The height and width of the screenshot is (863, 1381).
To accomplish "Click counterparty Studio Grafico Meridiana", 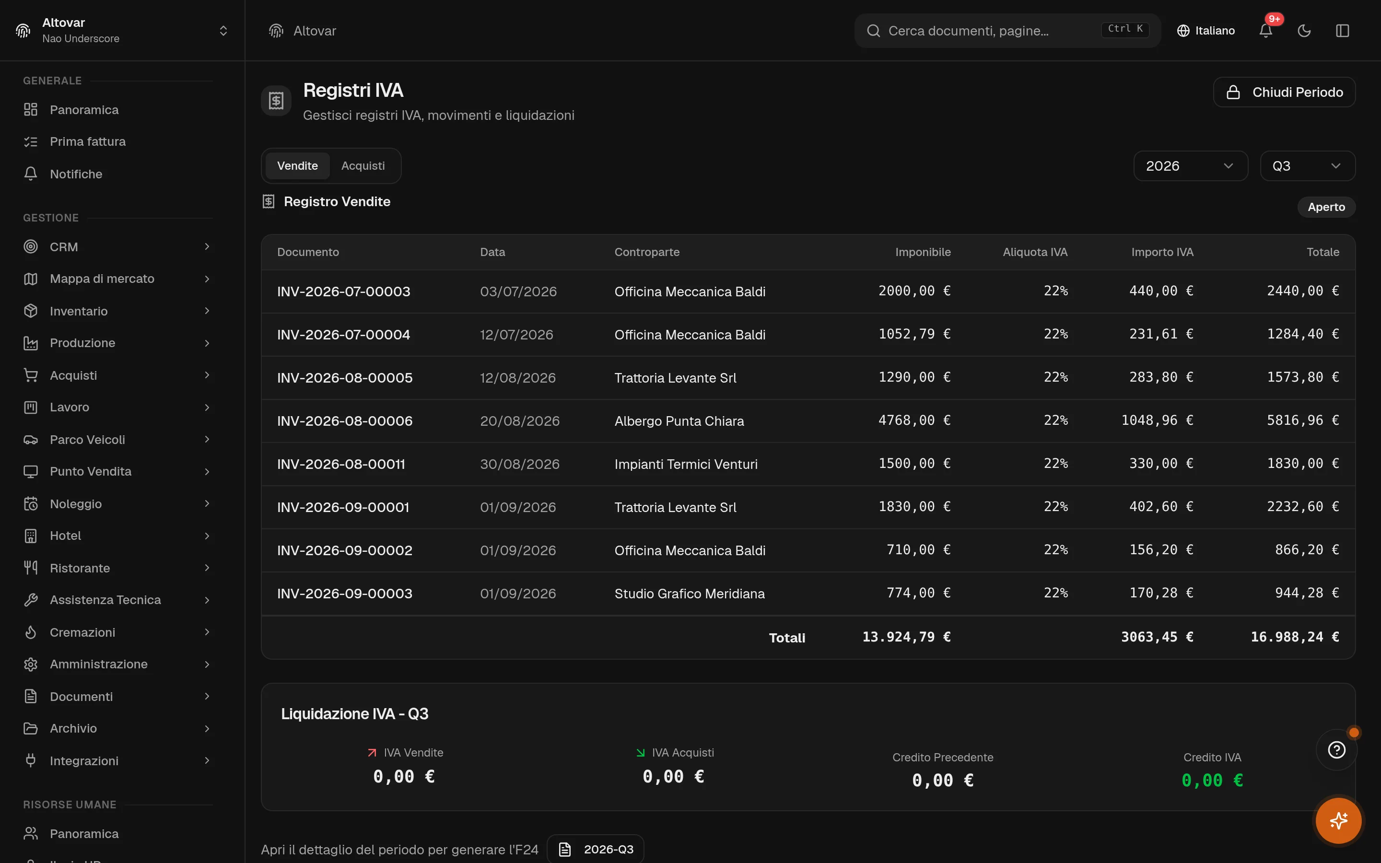I will 690,594.
